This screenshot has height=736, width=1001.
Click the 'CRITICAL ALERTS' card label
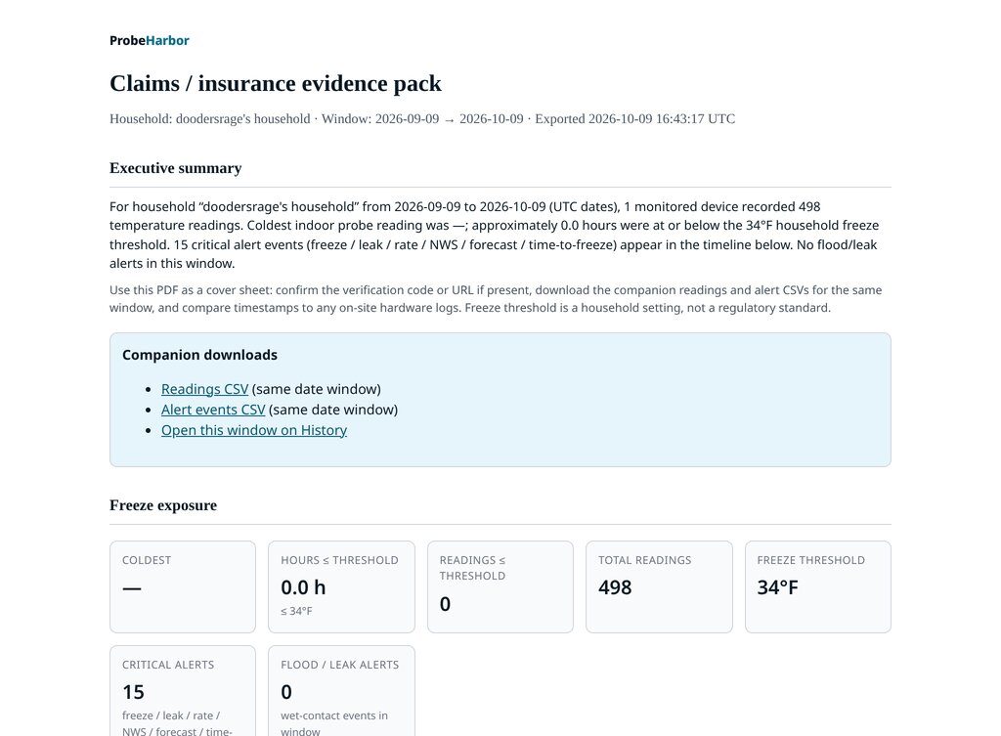[x=168, y=665]
